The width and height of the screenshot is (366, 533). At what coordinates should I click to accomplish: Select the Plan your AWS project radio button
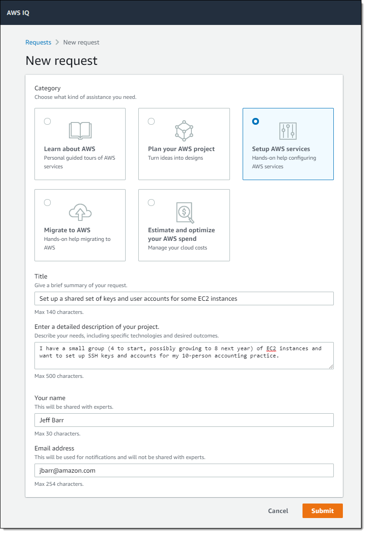151,121
